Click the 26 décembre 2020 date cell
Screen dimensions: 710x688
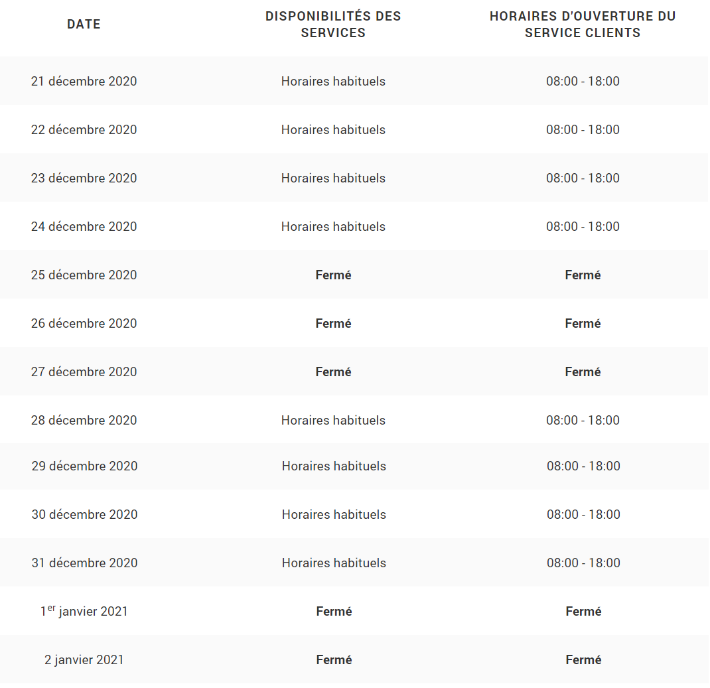(x=84, y=323)
